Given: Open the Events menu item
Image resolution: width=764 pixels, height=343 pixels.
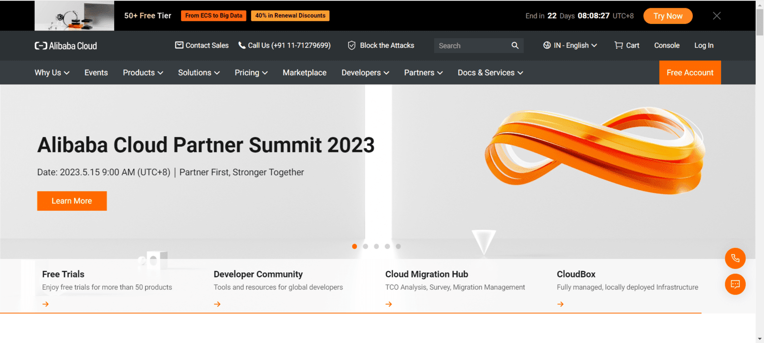Looking at the screenshot, I should click(x=96, y=73).
